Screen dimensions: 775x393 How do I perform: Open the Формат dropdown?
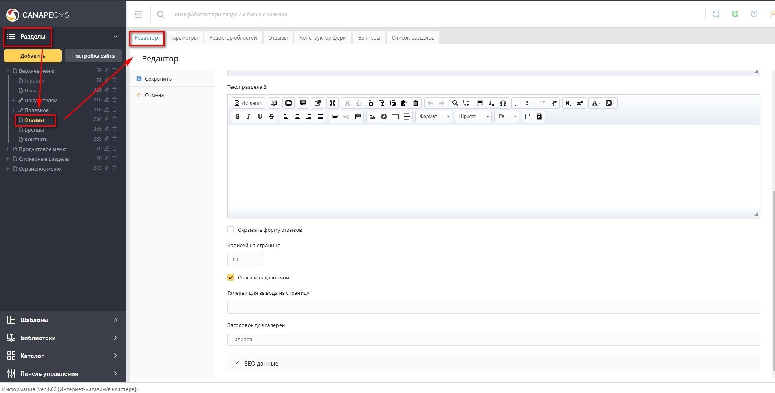(x=434, y=116)
